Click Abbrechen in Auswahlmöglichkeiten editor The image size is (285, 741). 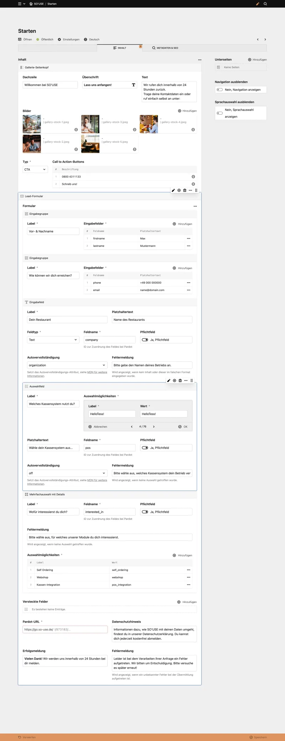pos(98,427)
